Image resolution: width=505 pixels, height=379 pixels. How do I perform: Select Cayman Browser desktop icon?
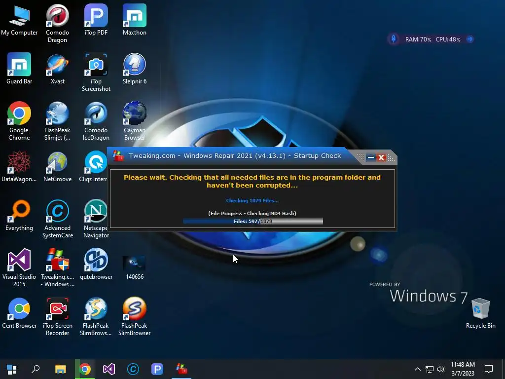pyautogui.click(x=135, y=121)
